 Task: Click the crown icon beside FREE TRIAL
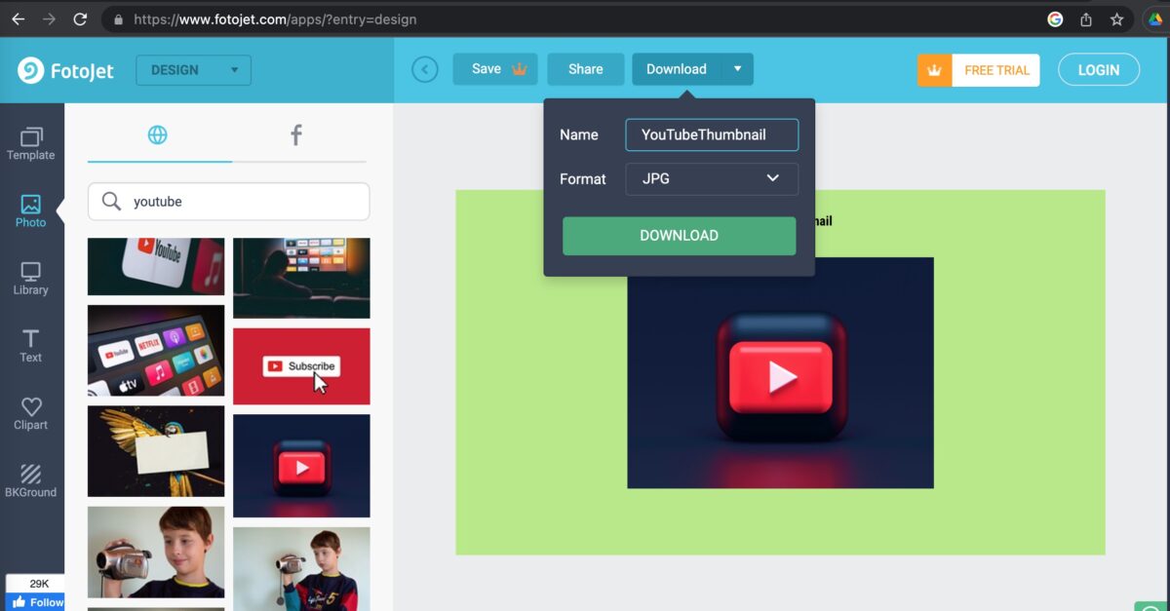935,70
